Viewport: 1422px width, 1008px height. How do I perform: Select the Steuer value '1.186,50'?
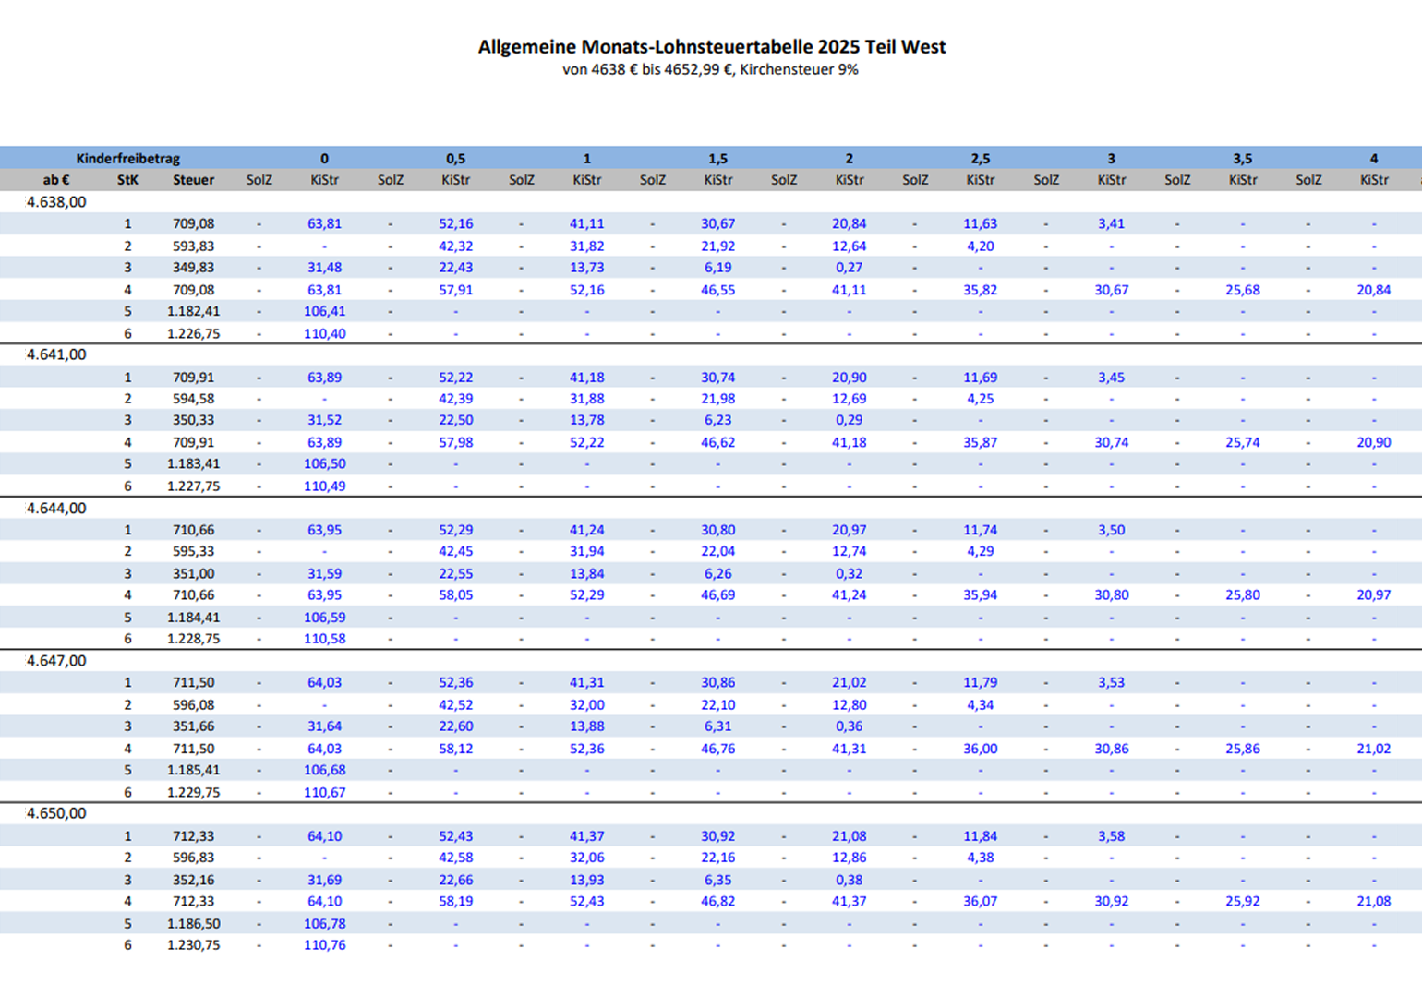[x=193, y=923]
